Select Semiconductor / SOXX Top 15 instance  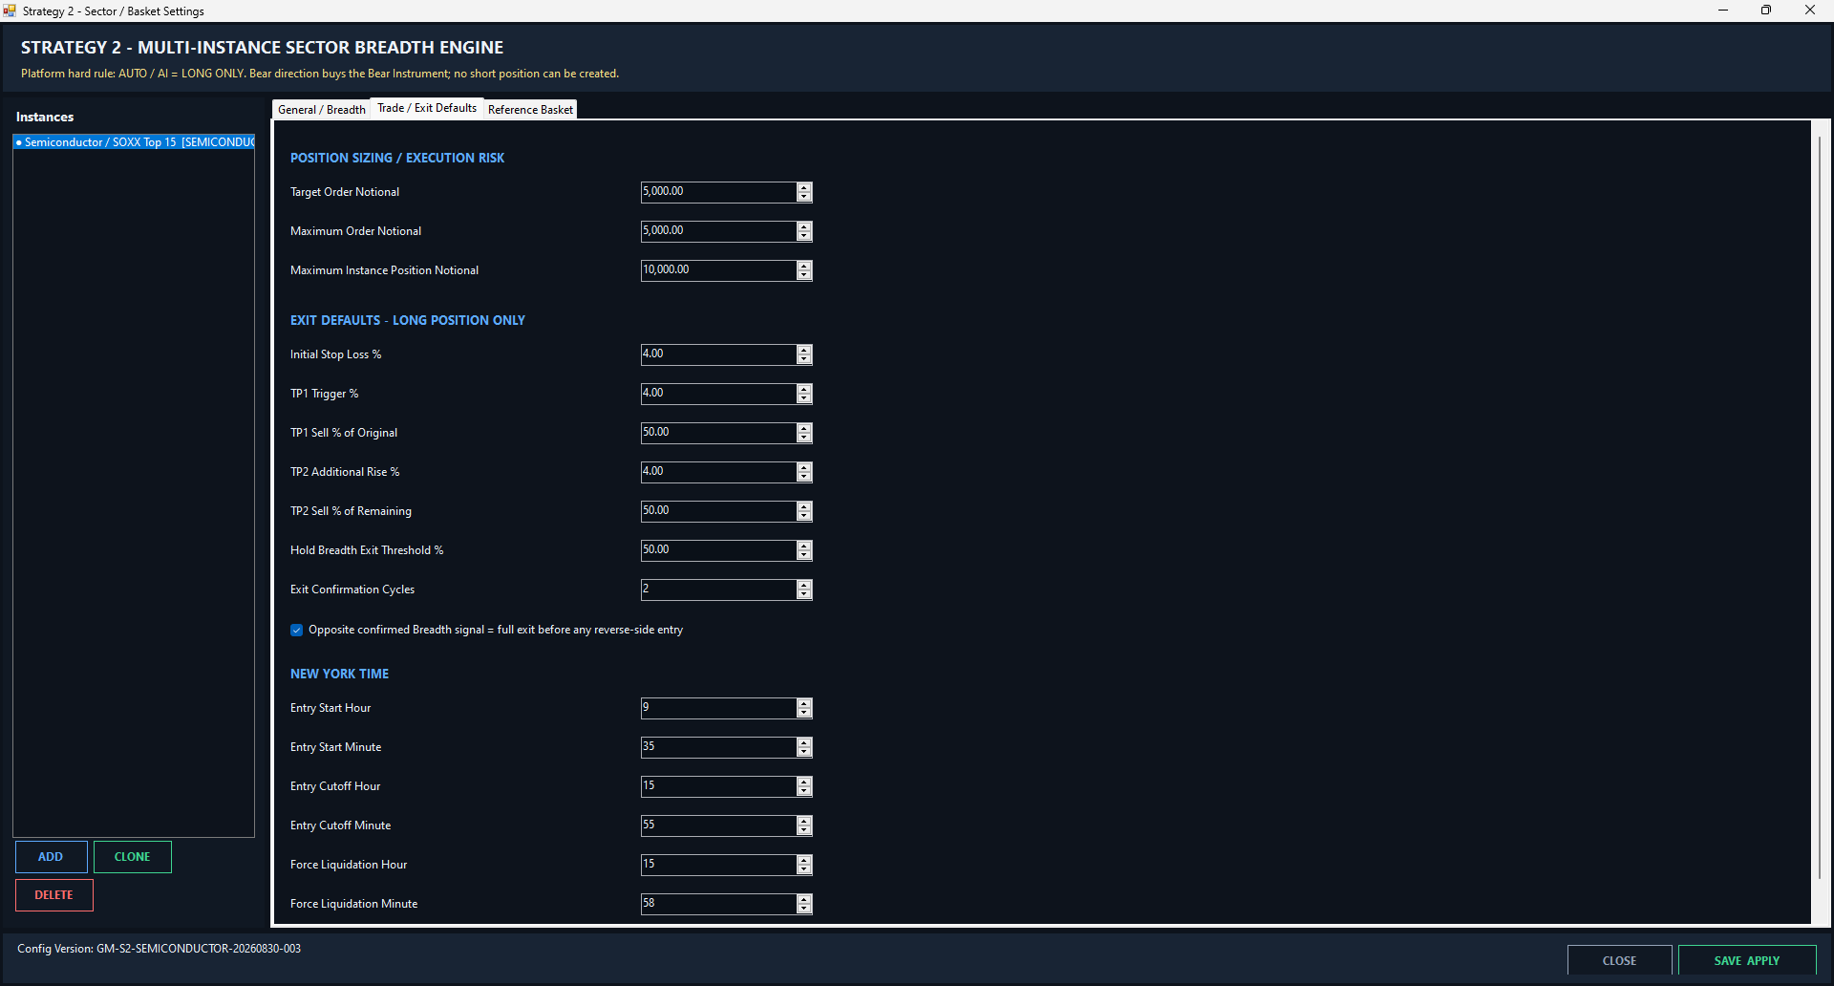click(x=134, y=142)
